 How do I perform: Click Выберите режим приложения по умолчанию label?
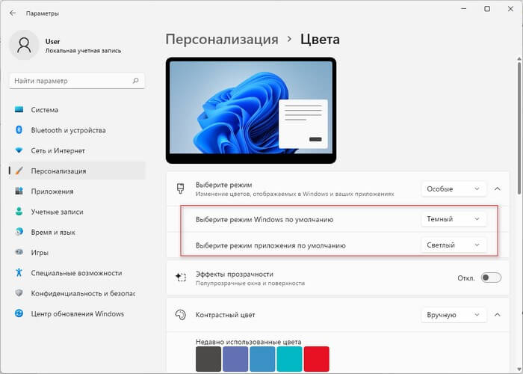pos(270,245)
